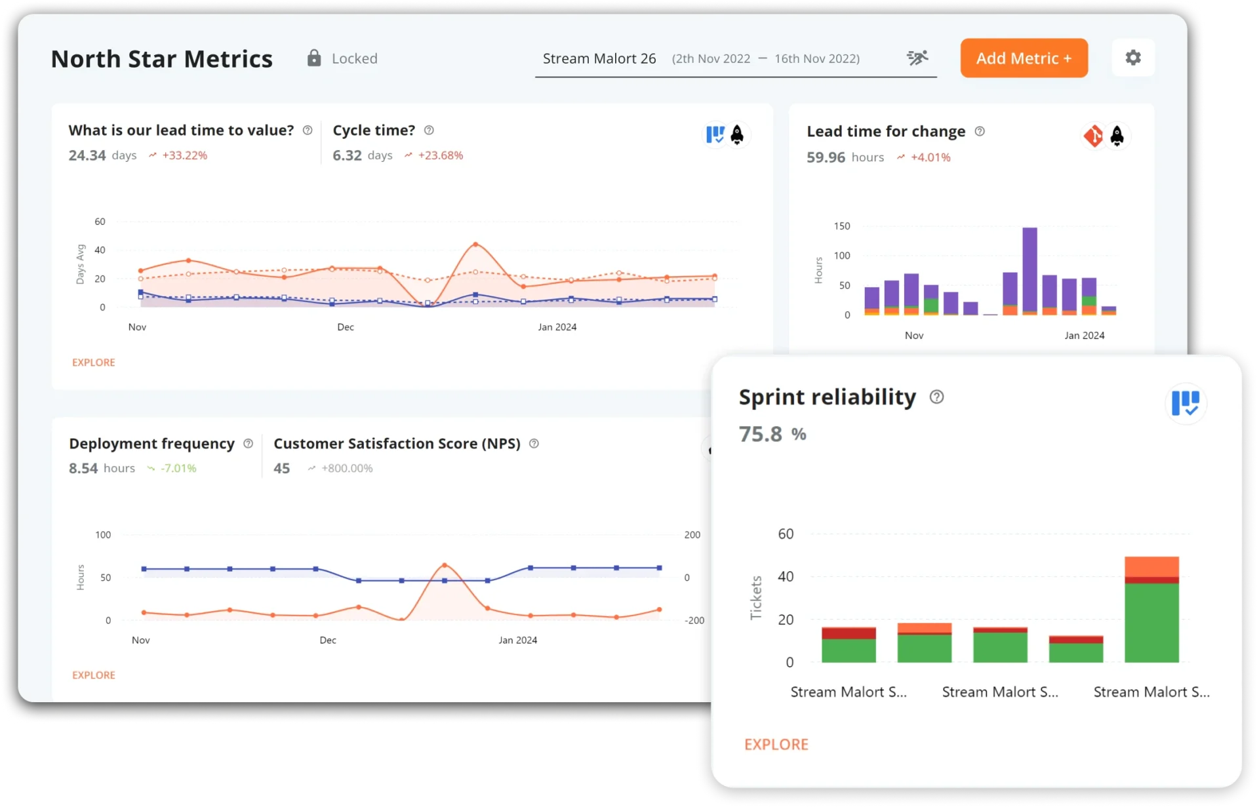Click the help icon next to Cycle time
The image size is (1259, 809).
(430, 130)
